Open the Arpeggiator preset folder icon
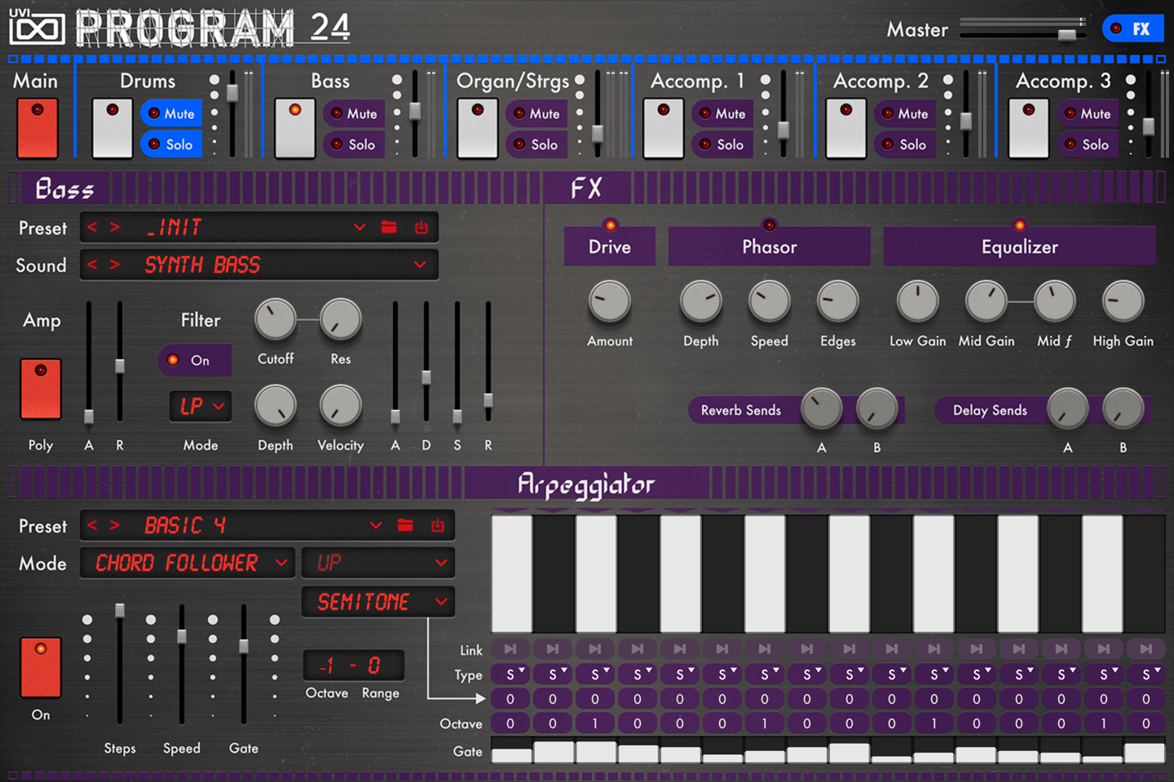The width and height of the screenshot is (1174, 782). [405, 525]
